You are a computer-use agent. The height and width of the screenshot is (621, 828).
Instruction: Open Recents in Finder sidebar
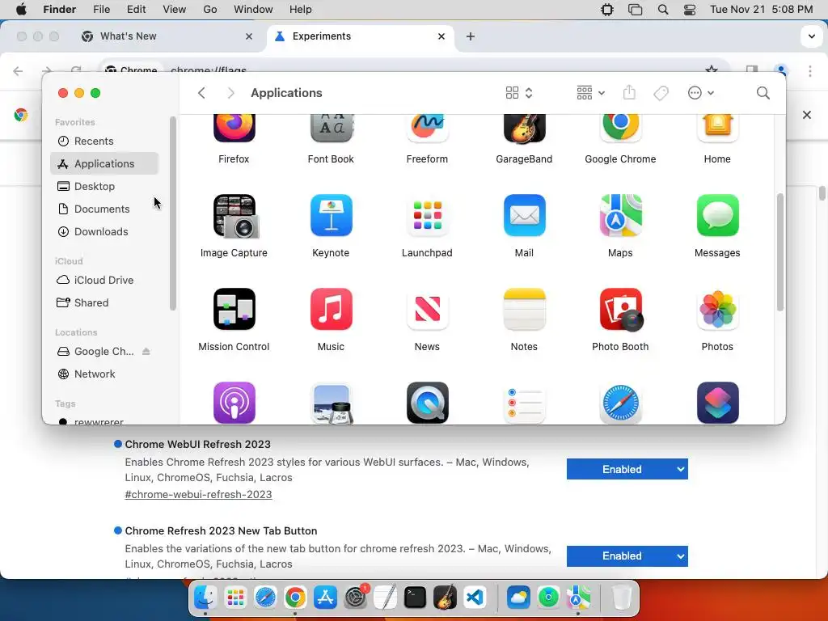(x=104, y=141)
